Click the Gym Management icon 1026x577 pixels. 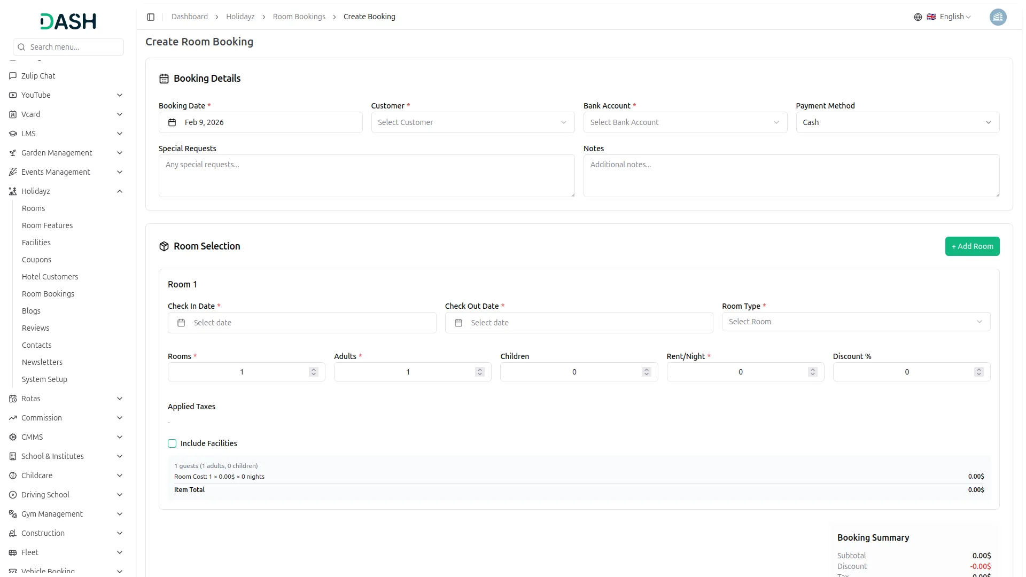pyautogui.click(x=13, y=514)
